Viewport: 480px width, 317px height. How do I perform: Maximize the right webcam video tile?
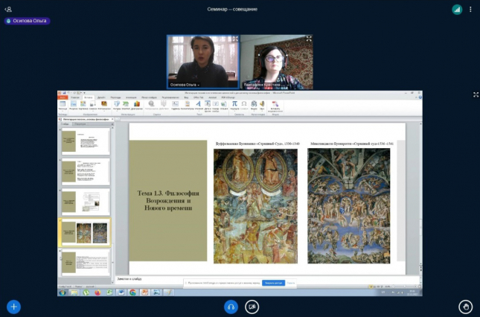click(309, 39)
